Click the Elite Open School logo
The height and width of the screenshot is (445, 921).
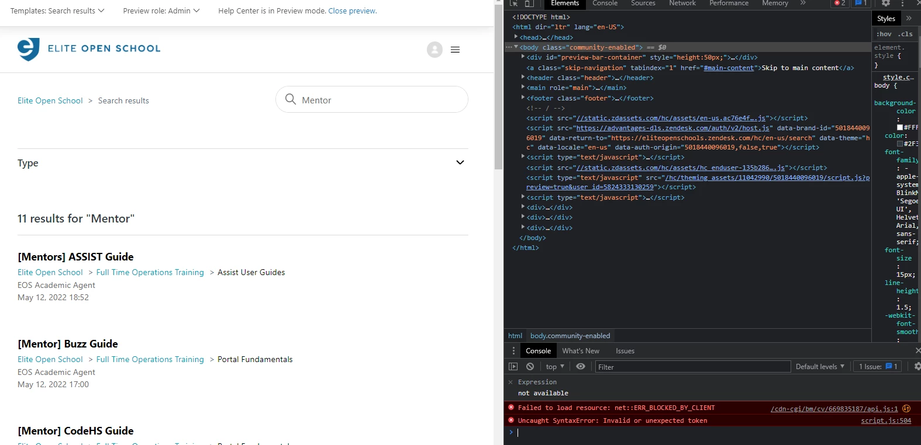(x=89, y=49)
